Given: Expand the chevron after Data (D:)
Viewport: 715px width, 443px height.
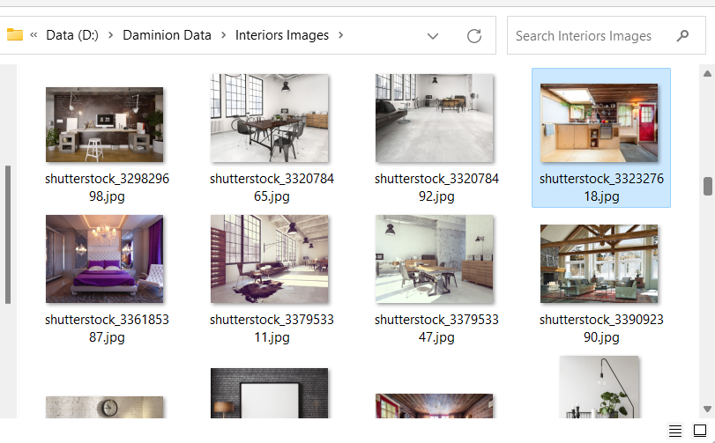Looking at the screenshot, I should [110, 36].
